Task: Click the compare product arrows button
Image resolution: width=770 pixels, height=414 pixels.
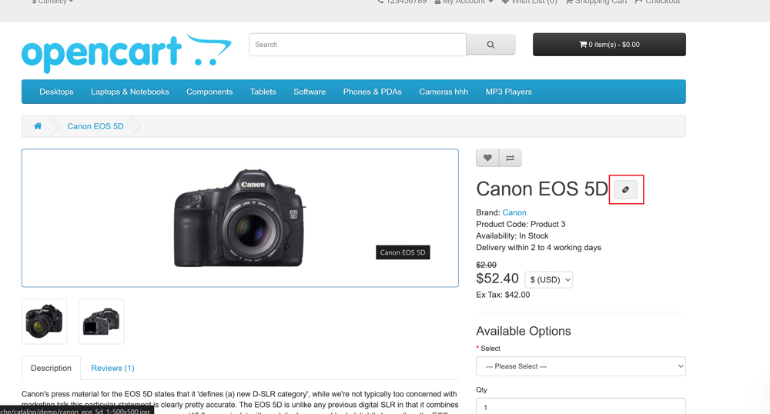Action: (510, 158)
